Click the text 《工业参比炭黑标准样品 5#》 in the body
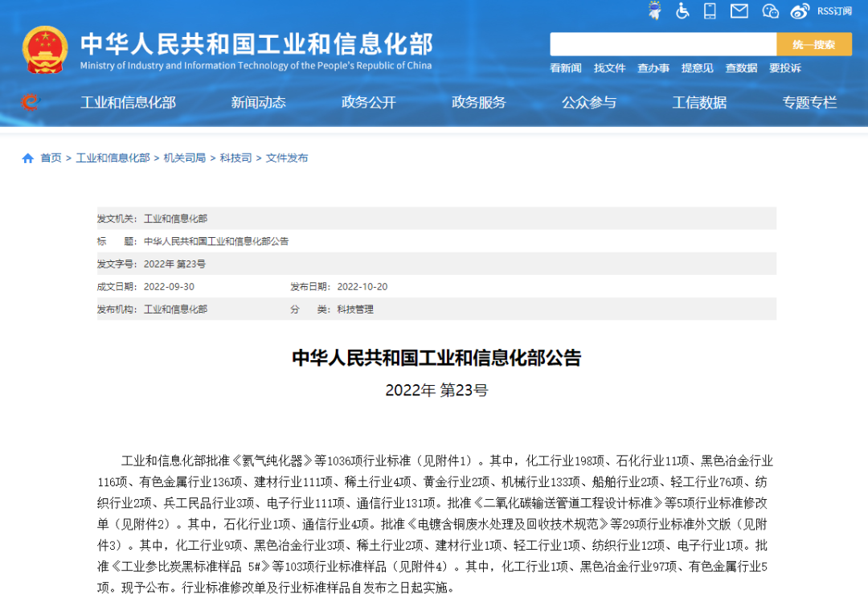Image resolution: width=868 pixels, height=598 pixels. click(191, 567)
